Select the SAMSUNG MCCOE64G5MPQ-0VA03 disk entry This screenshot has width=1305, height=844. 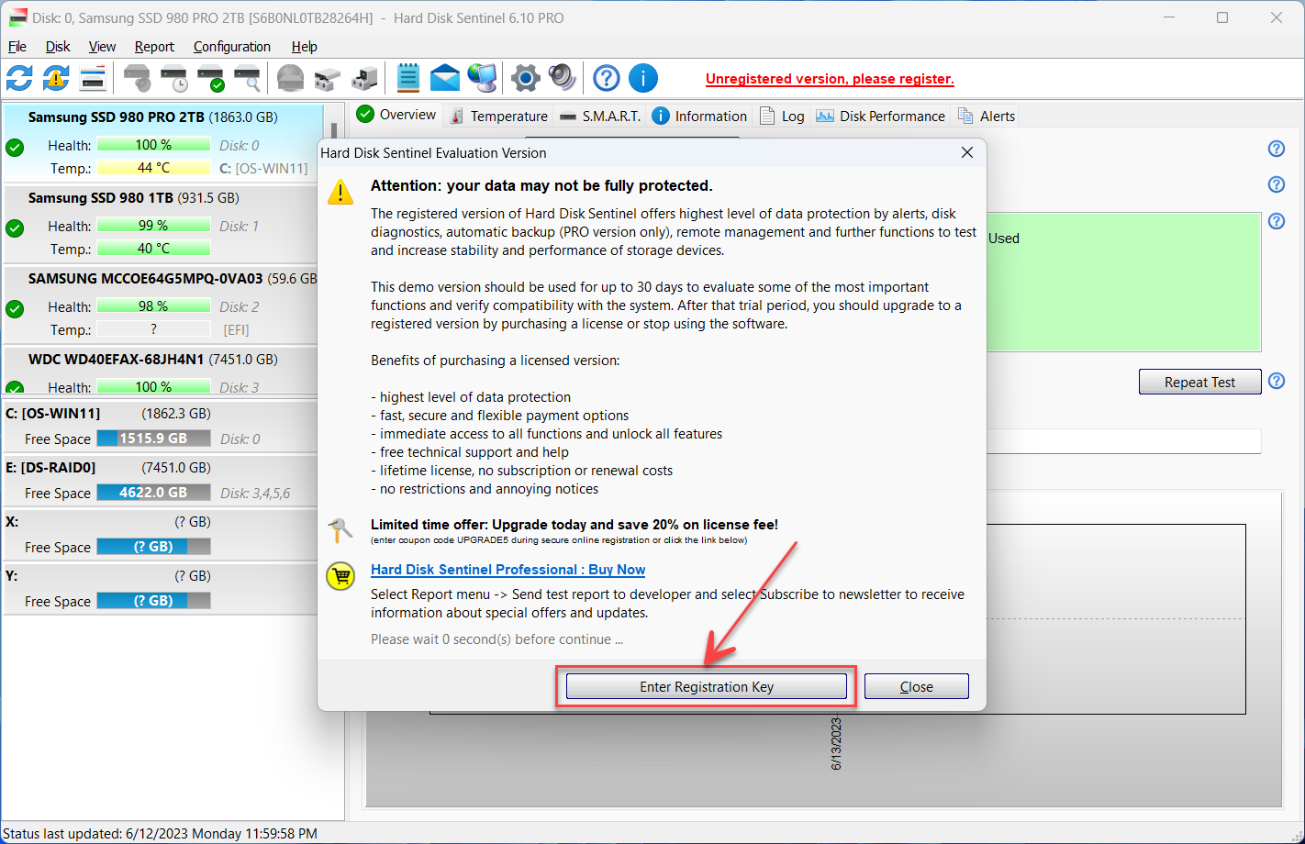(162, 305)
